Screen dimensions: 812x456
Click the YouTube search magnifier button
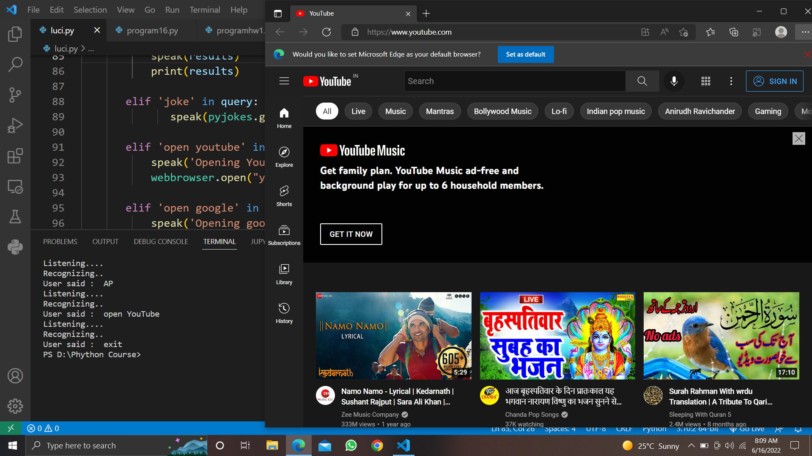click(x=642, y=81)
